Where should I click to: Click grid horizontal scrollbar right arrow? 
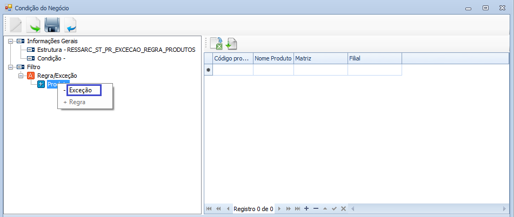click(x=504, y=209)
